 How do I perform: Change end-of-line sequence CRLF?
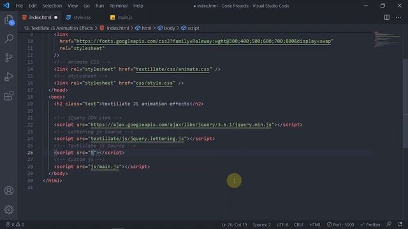click(298, 225)
